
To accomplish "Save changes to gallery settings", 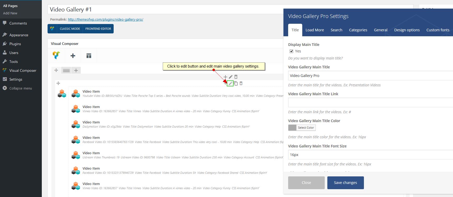I will pos(345,183).
